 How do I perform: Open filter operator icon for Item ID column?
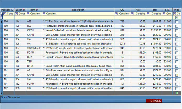pyautogui.click(x=28, y=14)
